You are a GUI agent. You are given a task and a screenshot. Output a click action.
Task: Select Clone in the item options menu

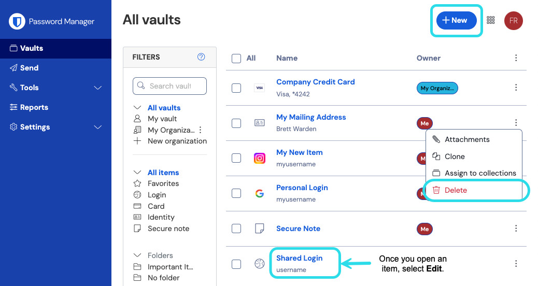455,156
